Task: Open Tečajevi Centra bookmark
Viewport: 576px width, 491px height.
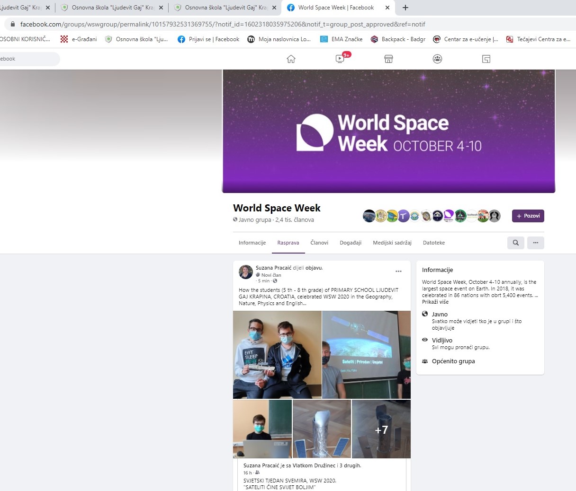Action: click(539, 39)
